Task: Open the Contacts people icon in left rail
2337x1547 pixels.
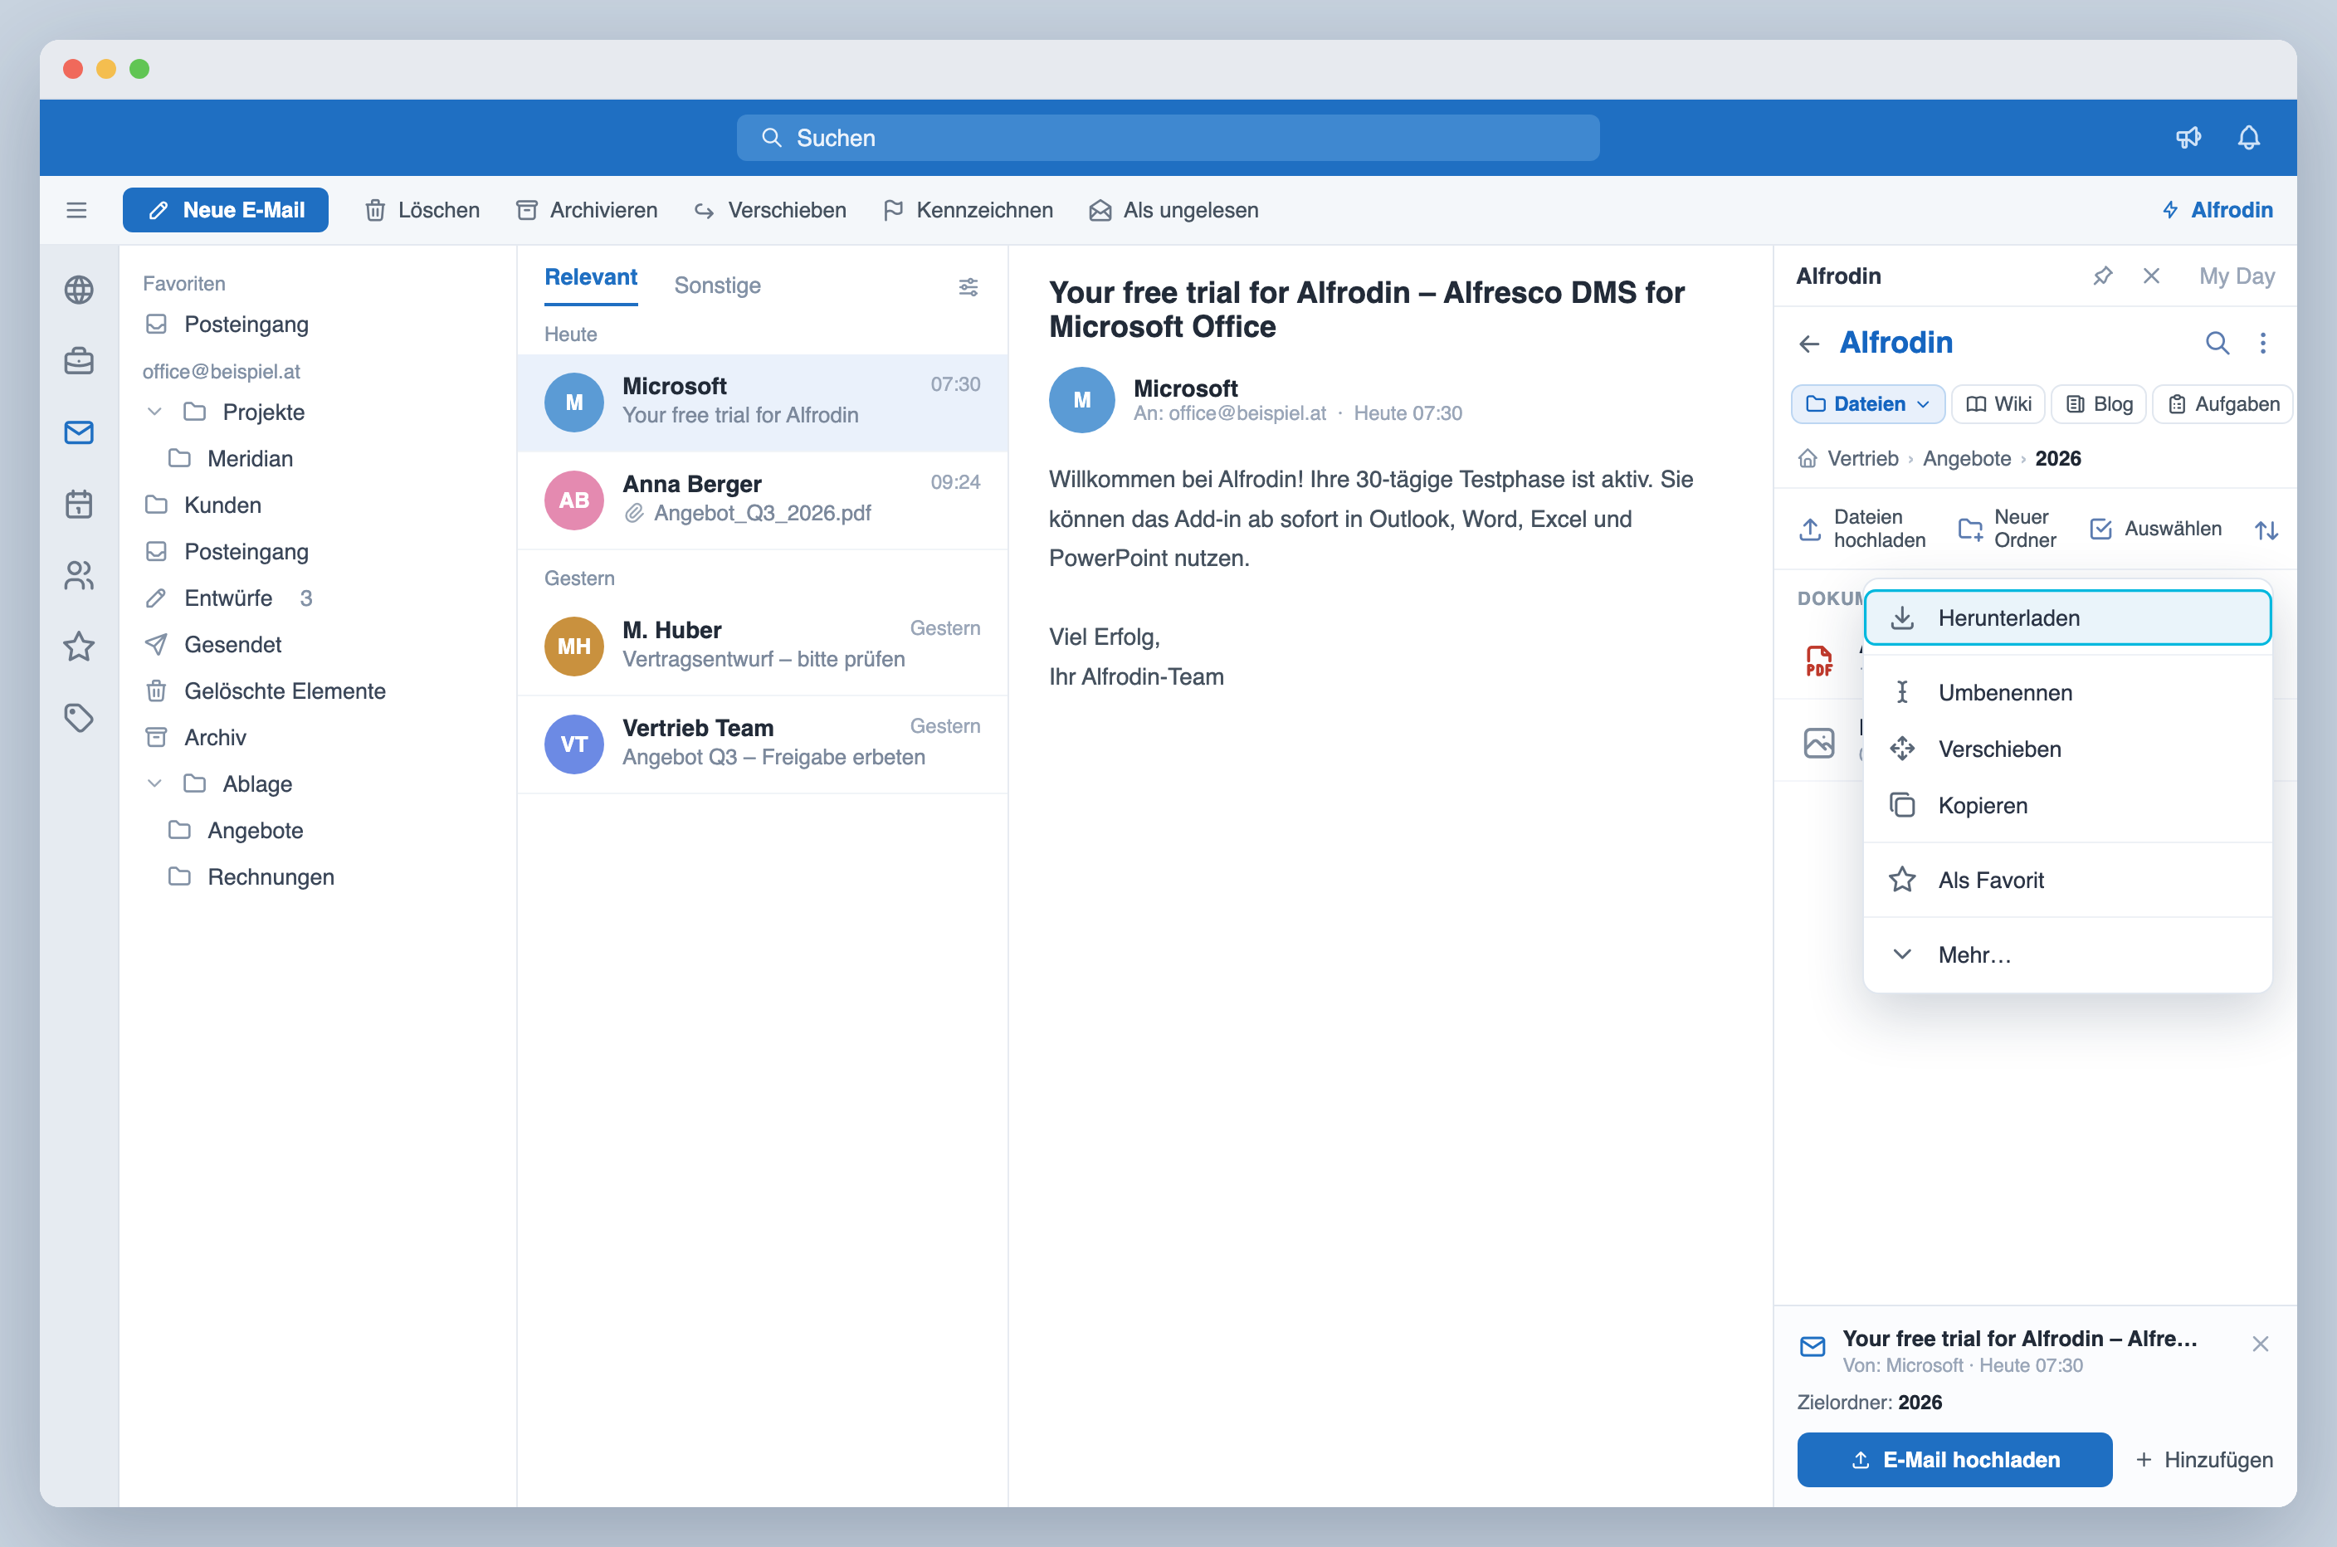Action: coord(79,575)
